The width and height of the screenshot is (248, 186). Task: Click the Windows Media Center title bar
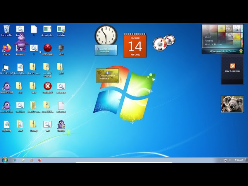point(223,52)
